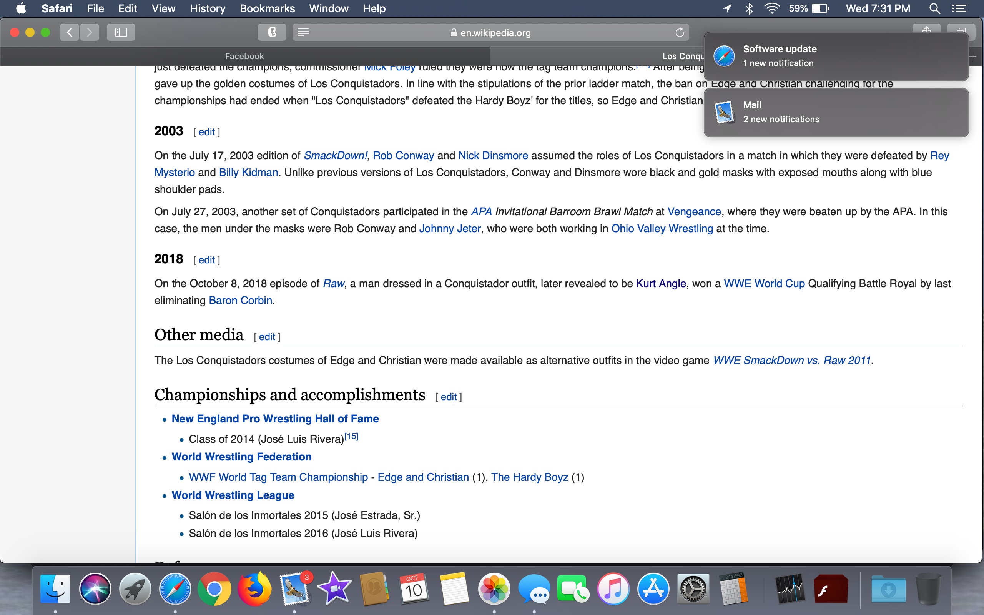Open the History menu
This screenshot has height=615, width=984.
(208, 8)
